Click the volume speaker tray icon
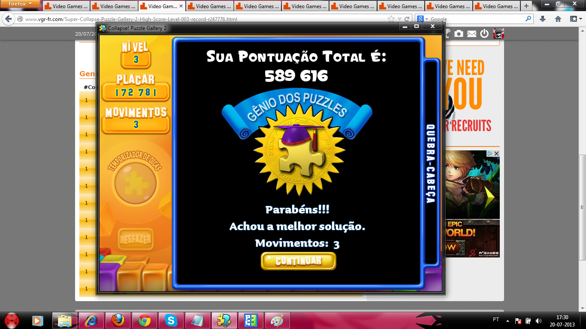This screenshot has height=329, width=586. tap(538, 320)
